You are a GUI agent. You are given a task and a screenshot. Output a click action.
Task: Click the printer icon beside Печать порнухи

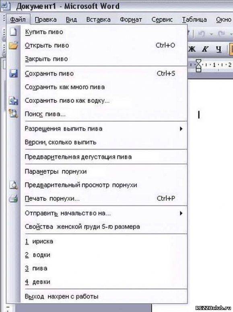coord(13,198)
